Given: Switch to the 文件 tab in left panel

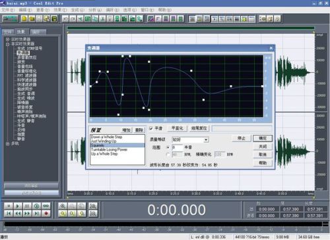Looking at the screenshot, I should click(8, 32).
